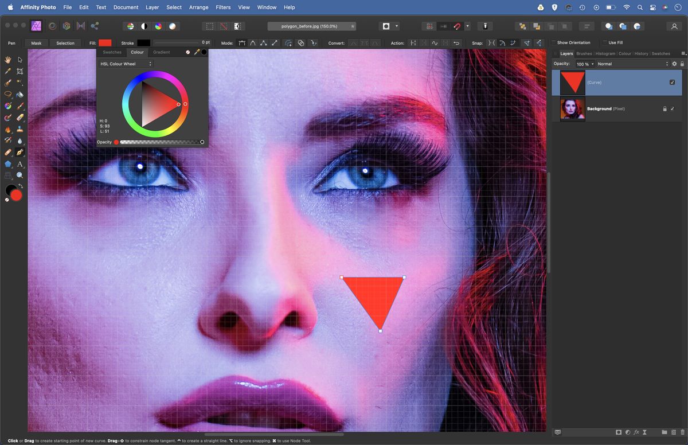Image resolution: width=688 pixels, height=445 pixels.
Task: Toggle visibility of the Curve layer
Action: 672,82
